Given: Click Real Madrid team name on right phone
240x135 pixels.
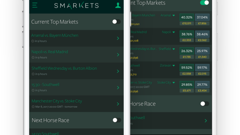Looking at the screenshot, I should [x=138, y=32].
